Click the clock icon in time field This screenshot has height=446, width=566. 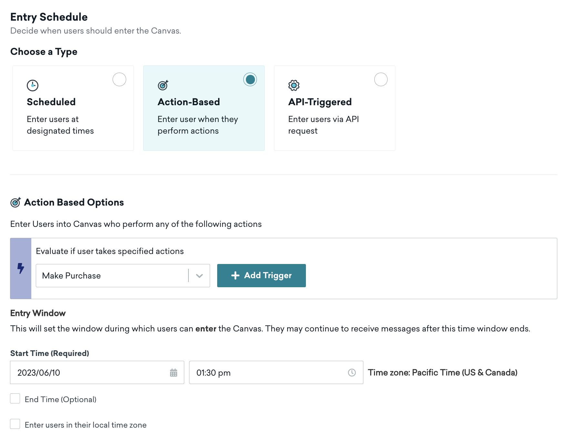[352, 373]
